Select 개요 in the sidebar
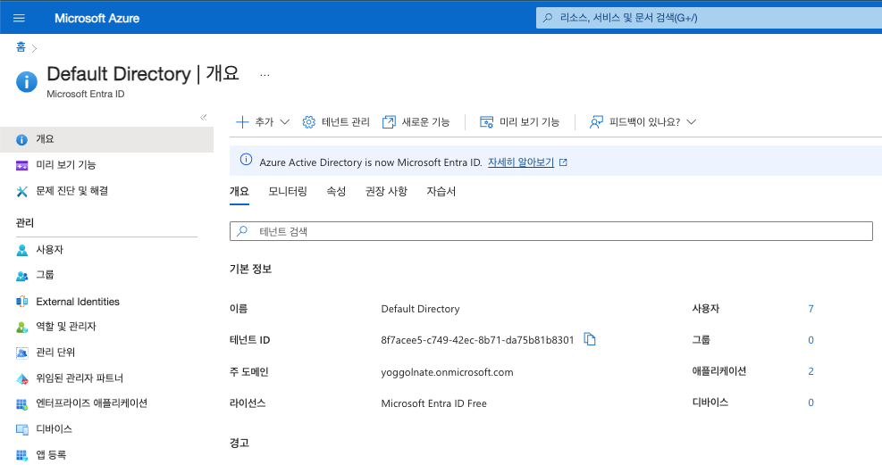Viewport: 882px width, 465px height. click(107, 139)
